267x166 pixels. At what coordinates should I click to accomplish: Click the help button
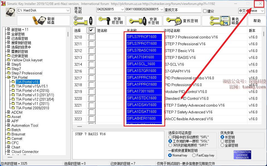click(257, 21)
